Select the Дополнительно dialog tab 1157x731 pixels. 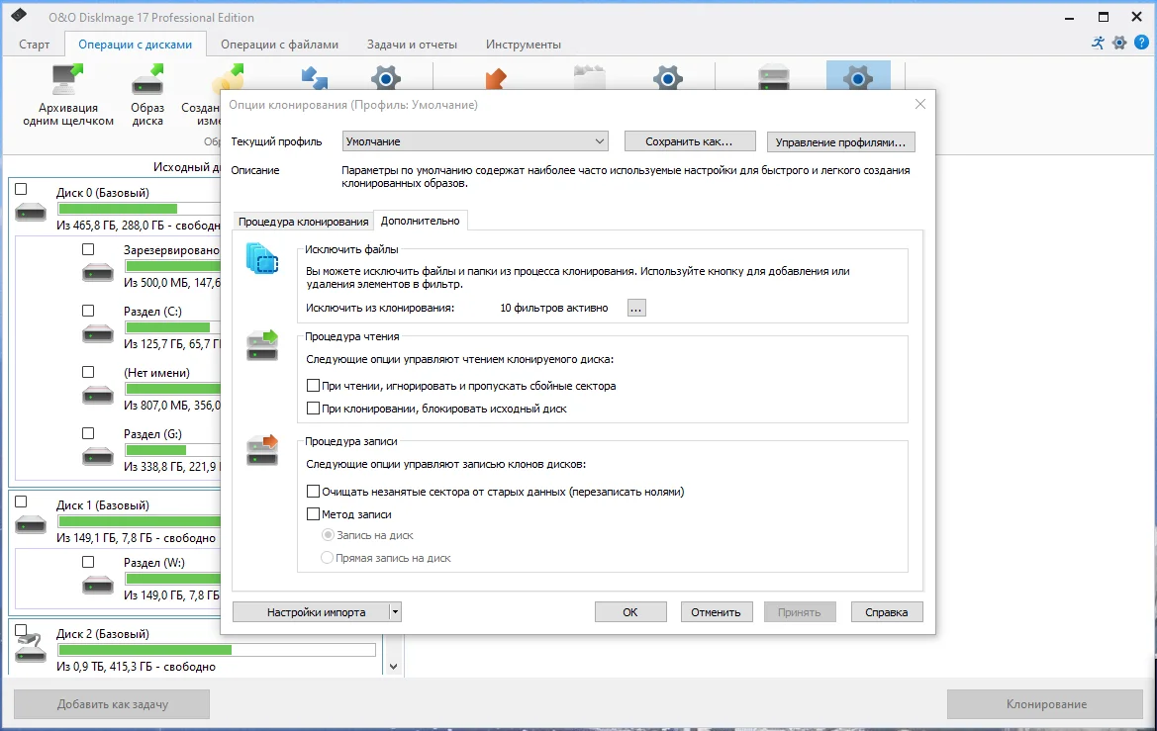420,221
